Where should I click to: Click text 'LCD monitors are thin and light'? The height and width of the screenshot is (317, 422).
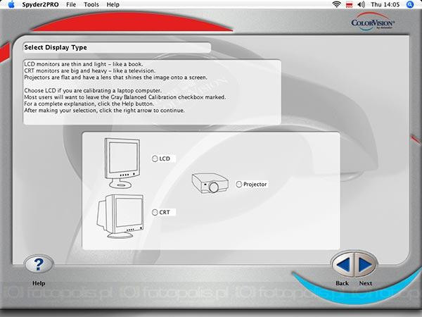tap(65, 64)
